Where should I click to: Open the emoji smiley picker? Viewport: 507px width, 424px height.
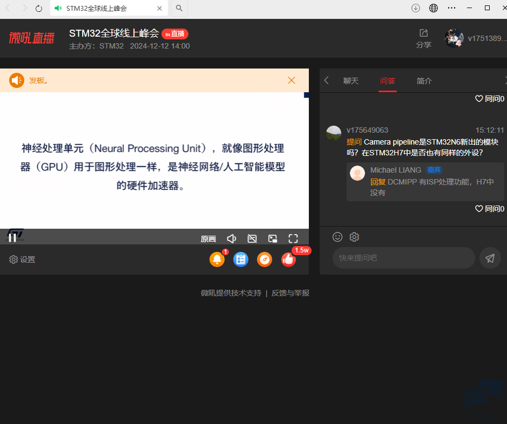(337, 237)
